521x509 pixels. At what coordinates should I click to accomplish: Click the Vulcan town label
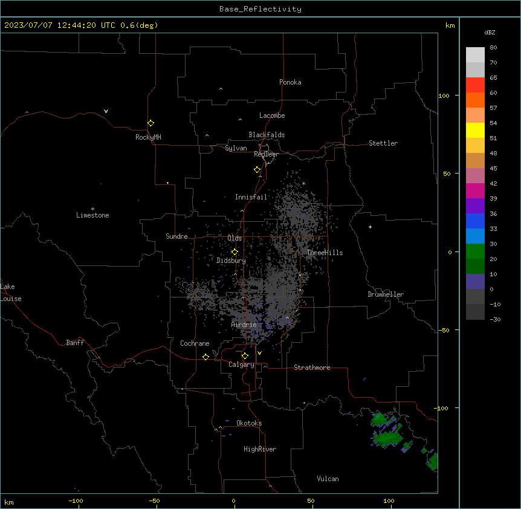(x=328, y=479)
